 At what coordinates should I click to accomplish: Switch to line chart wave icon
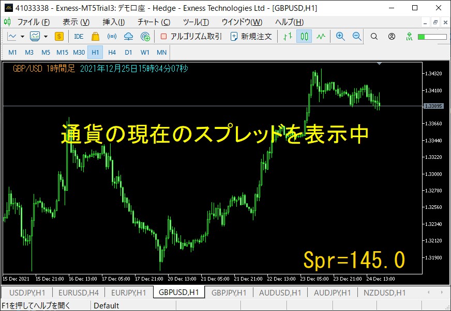click(x=321, y=37)
